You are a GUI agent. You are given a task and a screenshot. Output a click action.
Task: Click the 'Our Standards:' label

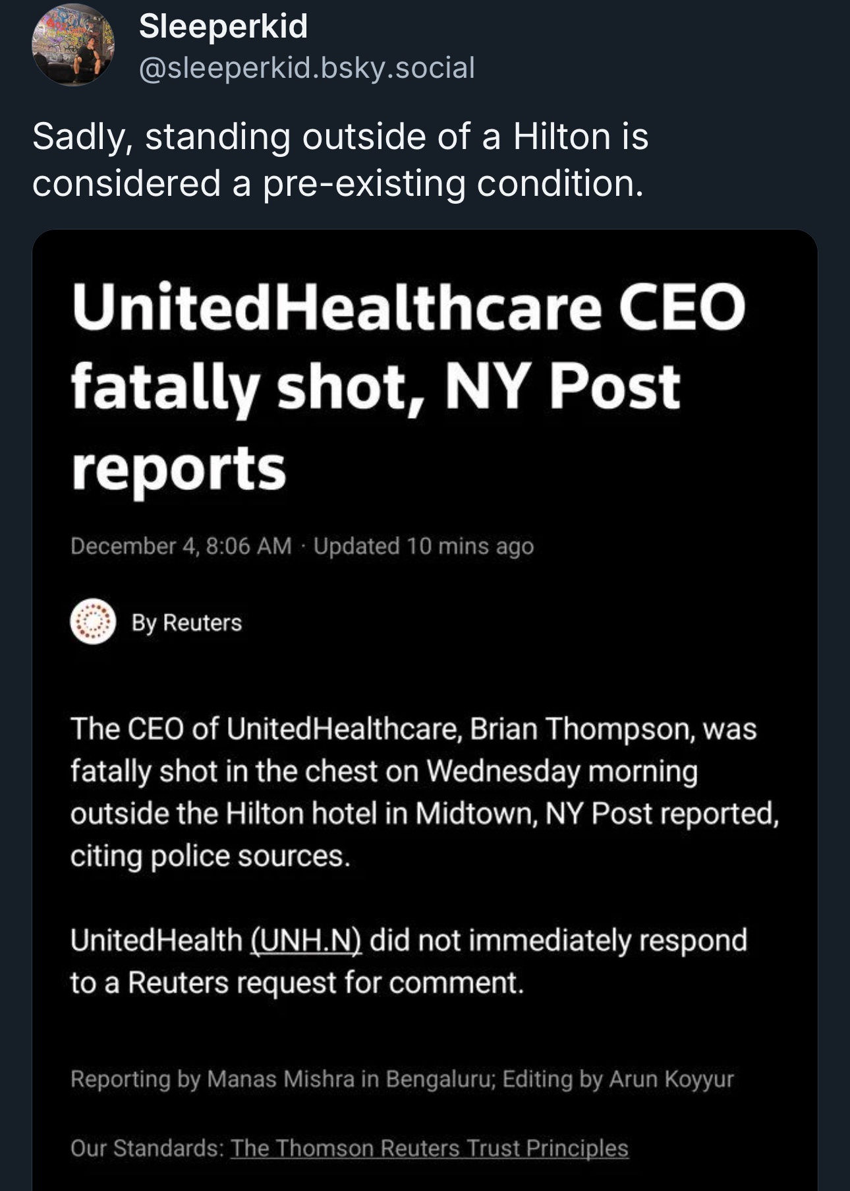[x=148, y=1148]
